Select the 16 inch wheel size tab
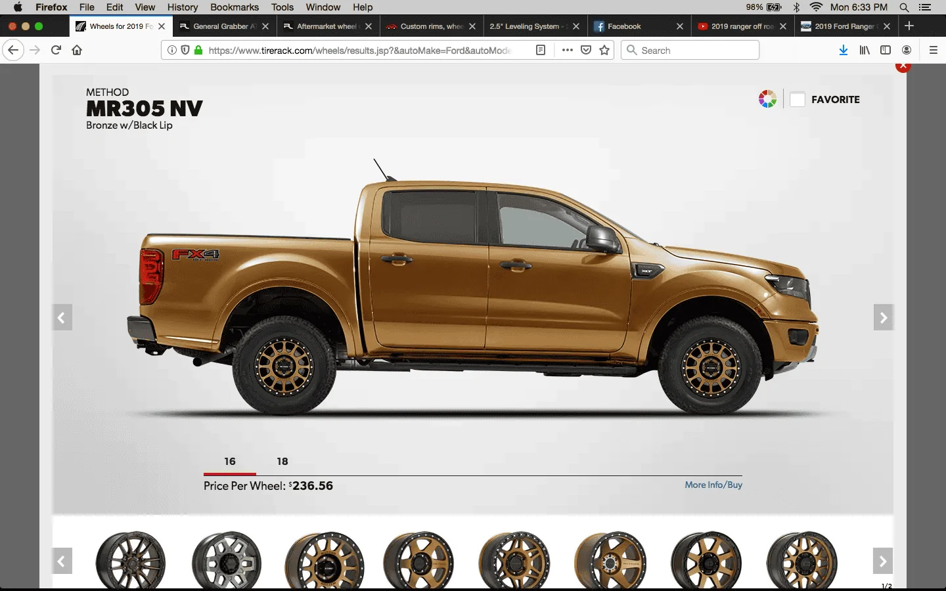Screen dimensions: 946x591 tap(230, 462)
